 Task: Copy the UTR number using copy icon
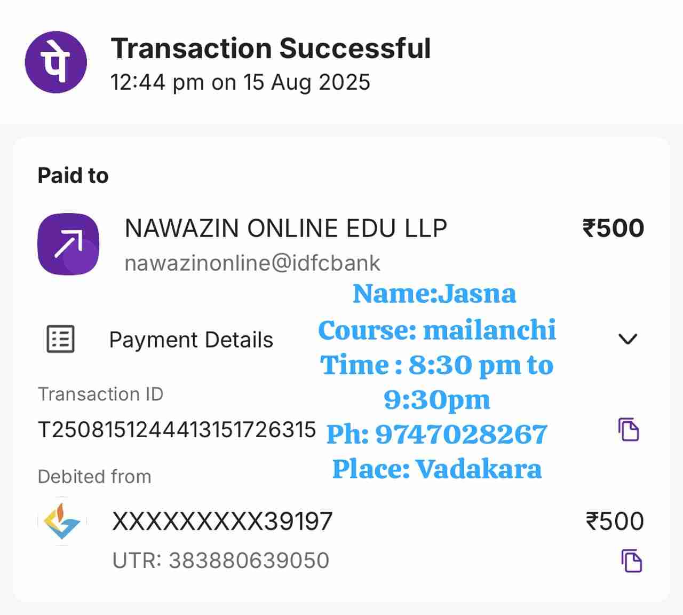point(632,561)
